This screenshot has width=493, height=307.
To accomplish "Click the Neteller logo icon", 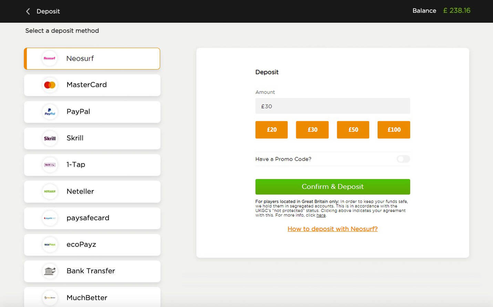I will (x=50, y=191).
